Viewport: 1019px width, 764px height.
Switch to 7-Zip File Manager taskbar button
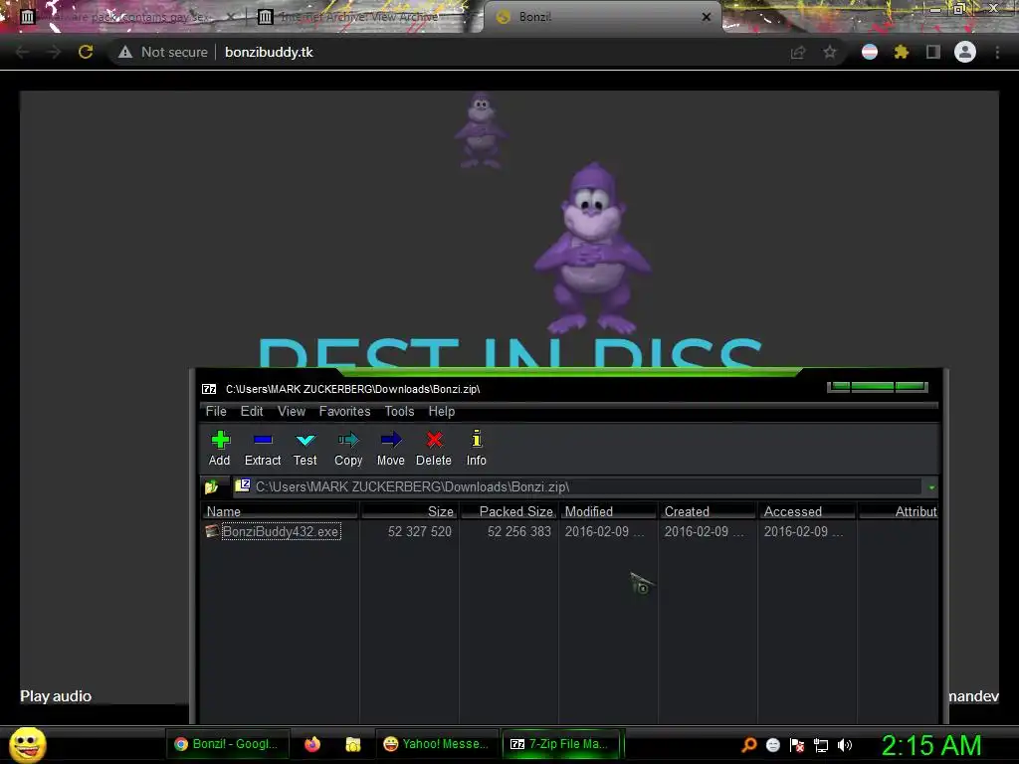563,744
